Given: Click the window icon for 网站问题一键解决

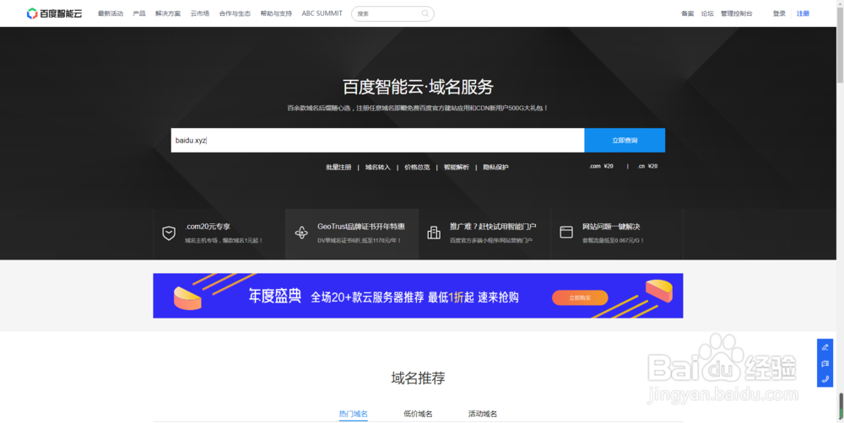Looking at the screenshot, I should [566, 233].
